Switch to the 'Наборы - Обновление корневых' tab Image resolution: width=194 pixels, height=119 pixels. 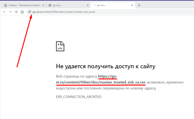pyautogui.click(x=24, y=5)
